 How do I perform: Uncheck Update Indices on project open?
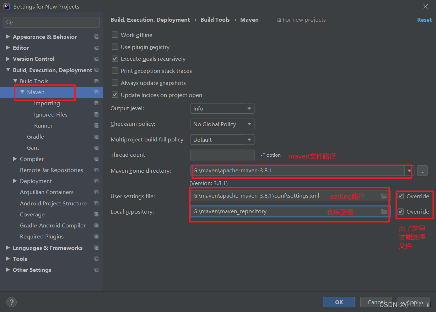pos(115,95)
